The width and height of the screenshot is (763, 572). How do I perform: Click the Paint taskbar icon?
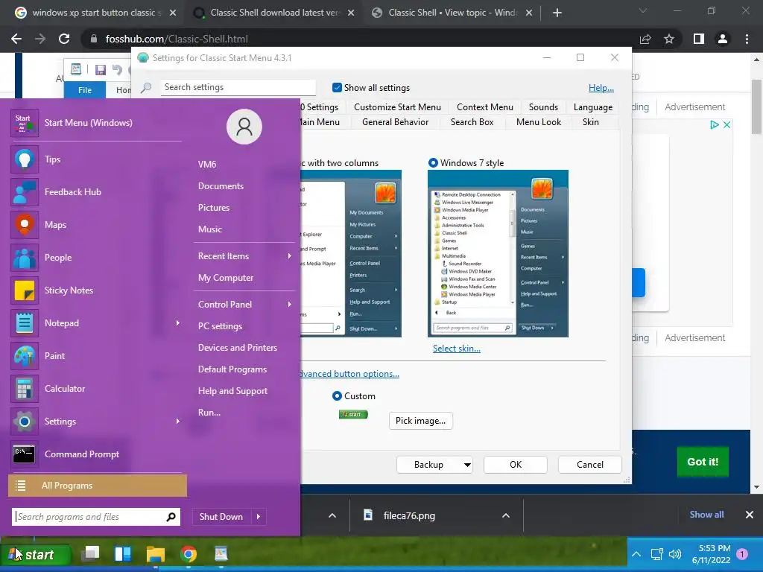pos(221,553)
